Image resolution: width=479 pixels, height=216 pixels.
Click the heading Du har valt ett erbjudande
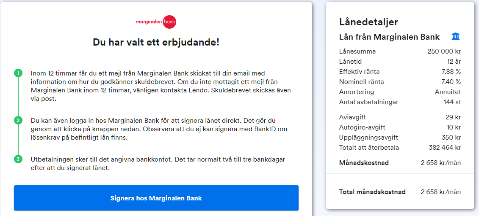(156, 42)
